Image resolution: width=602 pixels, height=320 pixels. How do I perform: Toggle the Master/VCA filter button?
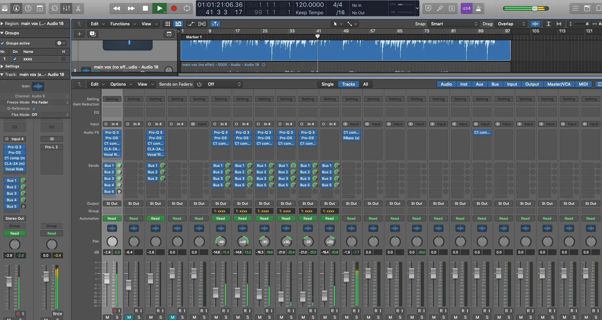click(559, 84)
